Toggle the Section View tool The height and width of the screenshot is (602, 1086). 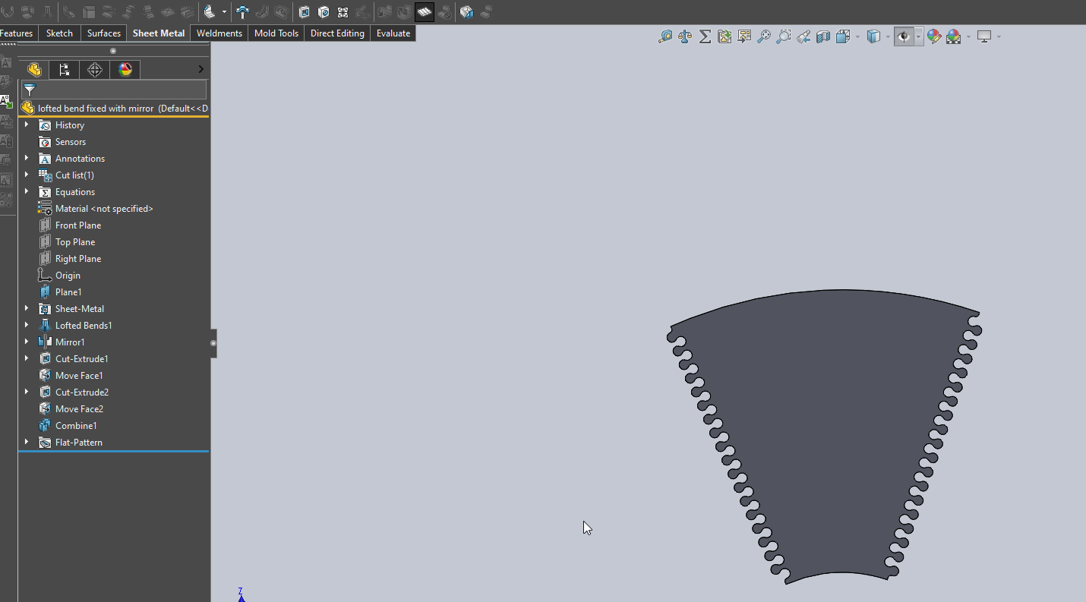[822, 36]
